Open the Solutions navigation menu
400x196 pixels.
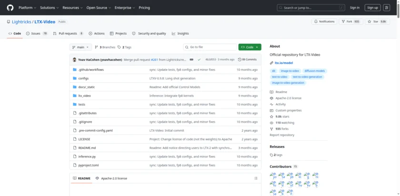pyautogui.click(x=49, y=8)
